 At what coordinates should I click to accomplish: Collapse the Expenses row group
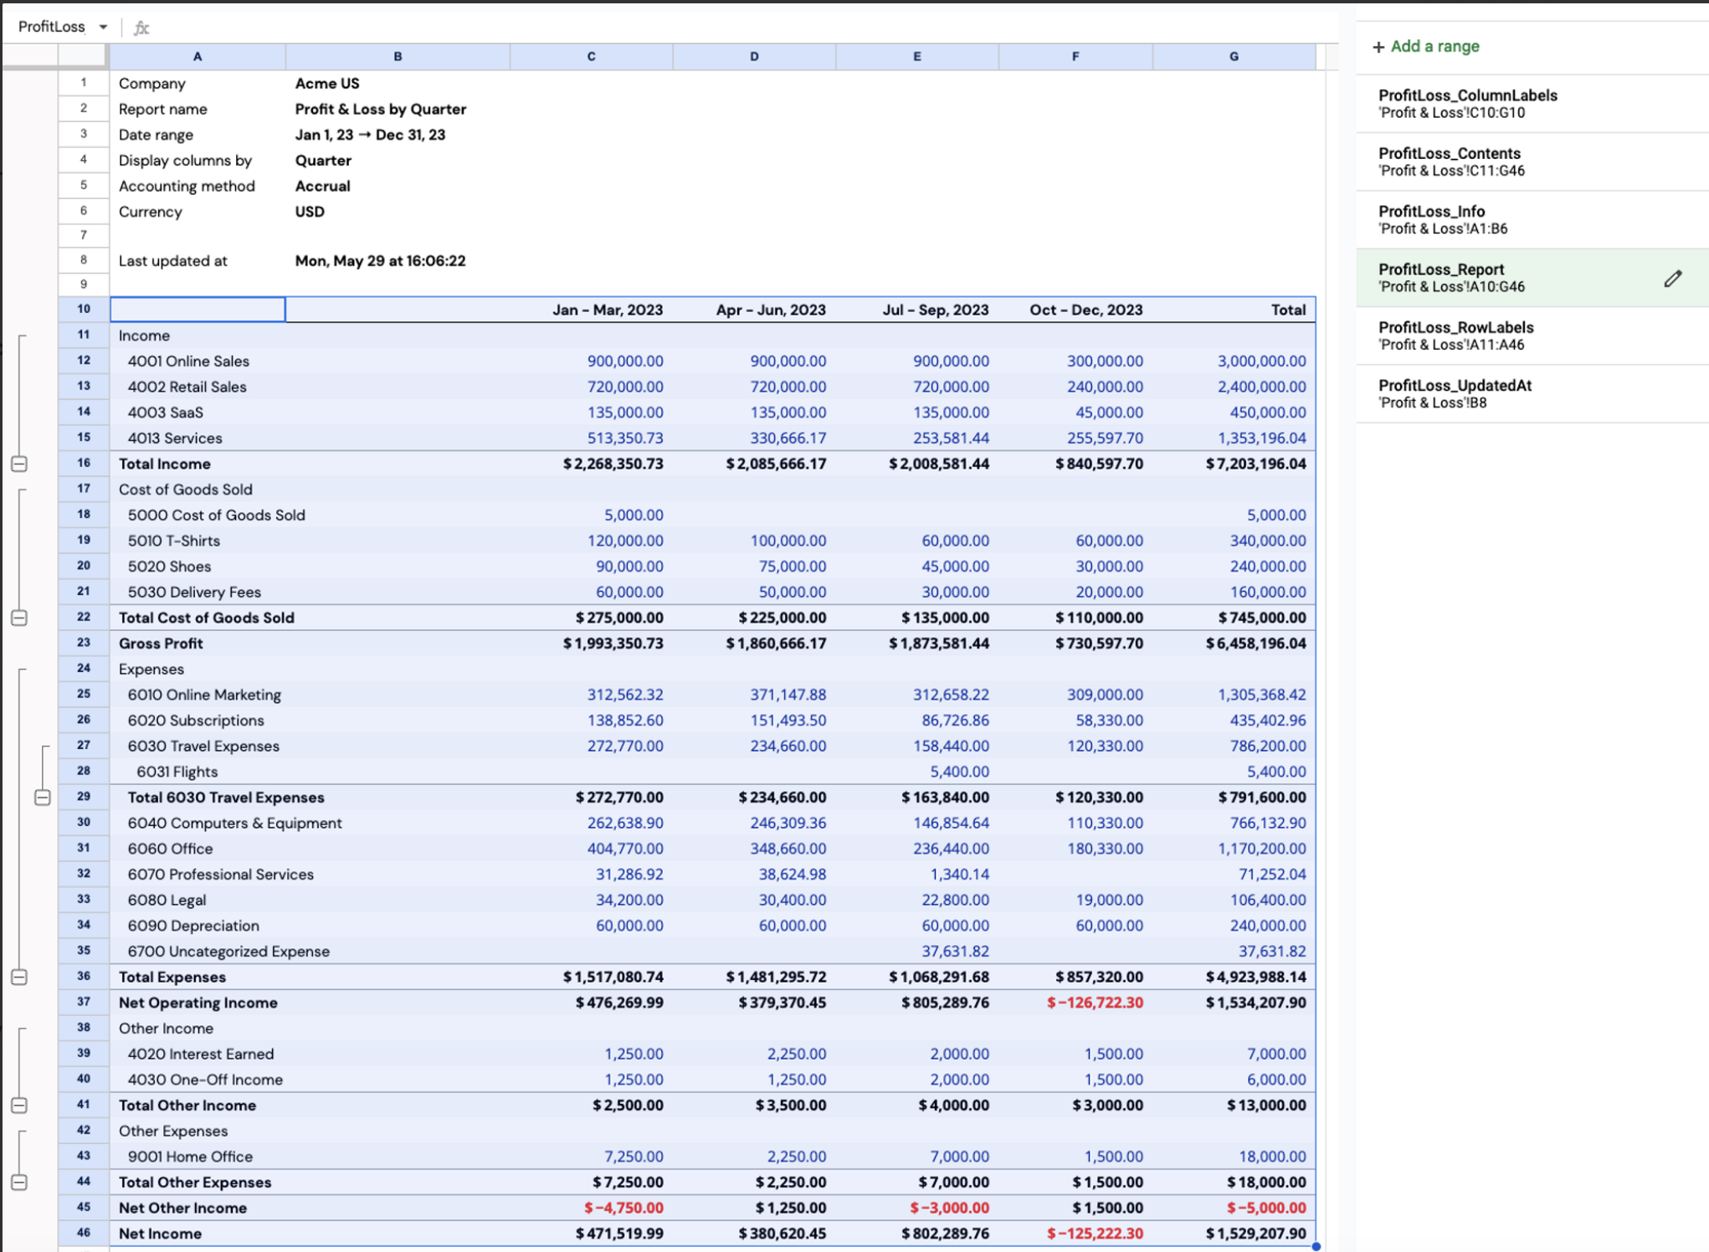19,977
